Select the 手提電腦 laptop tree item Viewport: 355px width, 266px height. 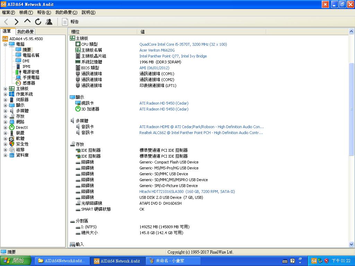(x=31, y=77)
